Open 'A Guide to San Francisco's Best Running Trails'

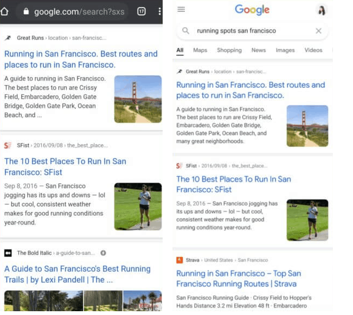point(78,274)
